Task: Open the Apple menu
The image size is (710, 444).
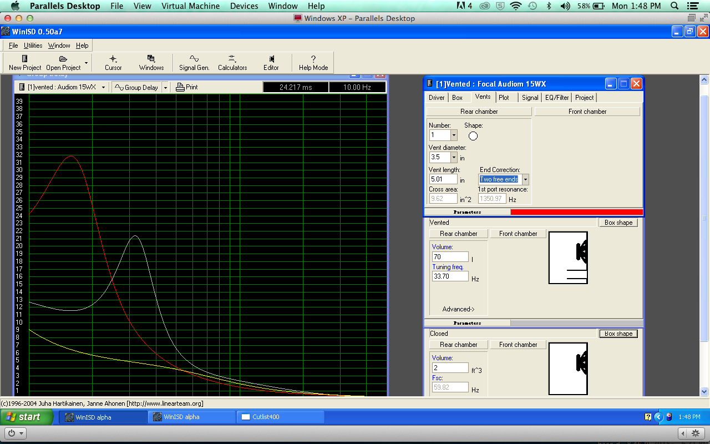Action: coord(15,6)
